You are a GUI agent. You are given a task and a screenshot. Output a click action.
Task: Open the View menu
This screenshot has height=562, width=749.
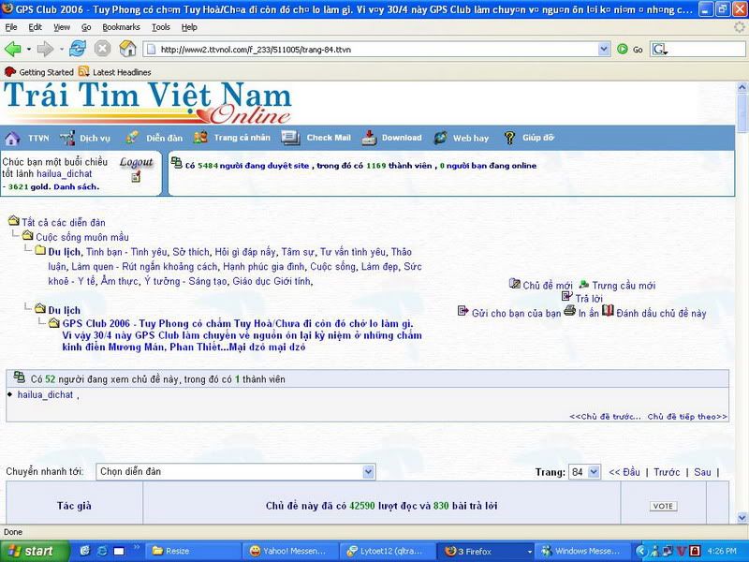[61, 27]
